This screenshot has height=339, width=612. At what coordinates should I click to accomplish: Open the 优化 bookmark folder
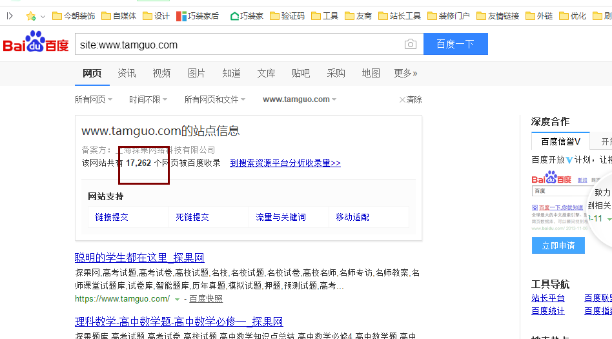pos(573,16)
